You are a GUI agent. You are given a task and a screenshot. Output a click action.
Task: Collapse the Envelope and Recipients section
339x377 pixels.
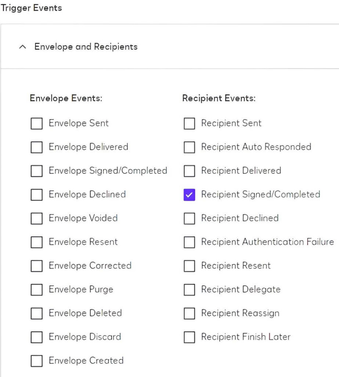click(22, 47)
